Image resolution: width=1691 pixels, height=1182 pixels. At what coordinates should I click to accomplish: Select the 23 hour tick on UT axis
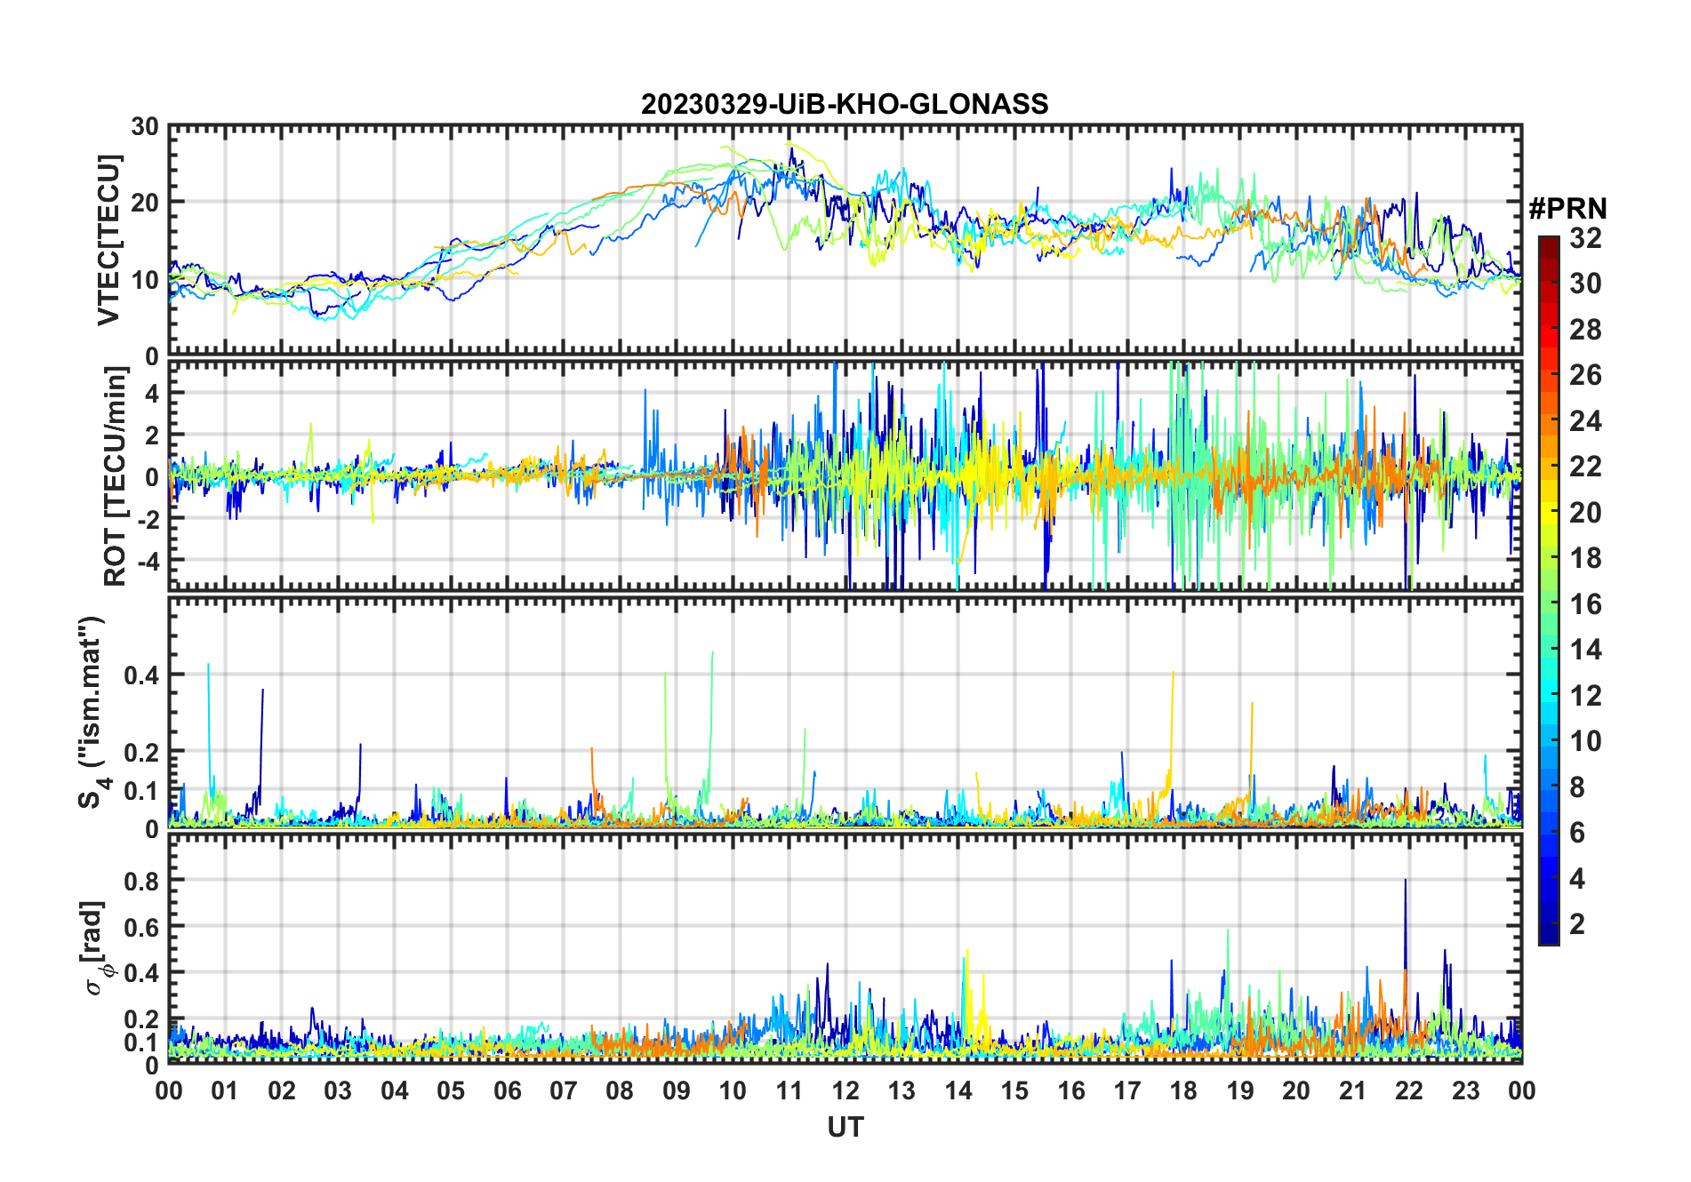[1465, 1090]
